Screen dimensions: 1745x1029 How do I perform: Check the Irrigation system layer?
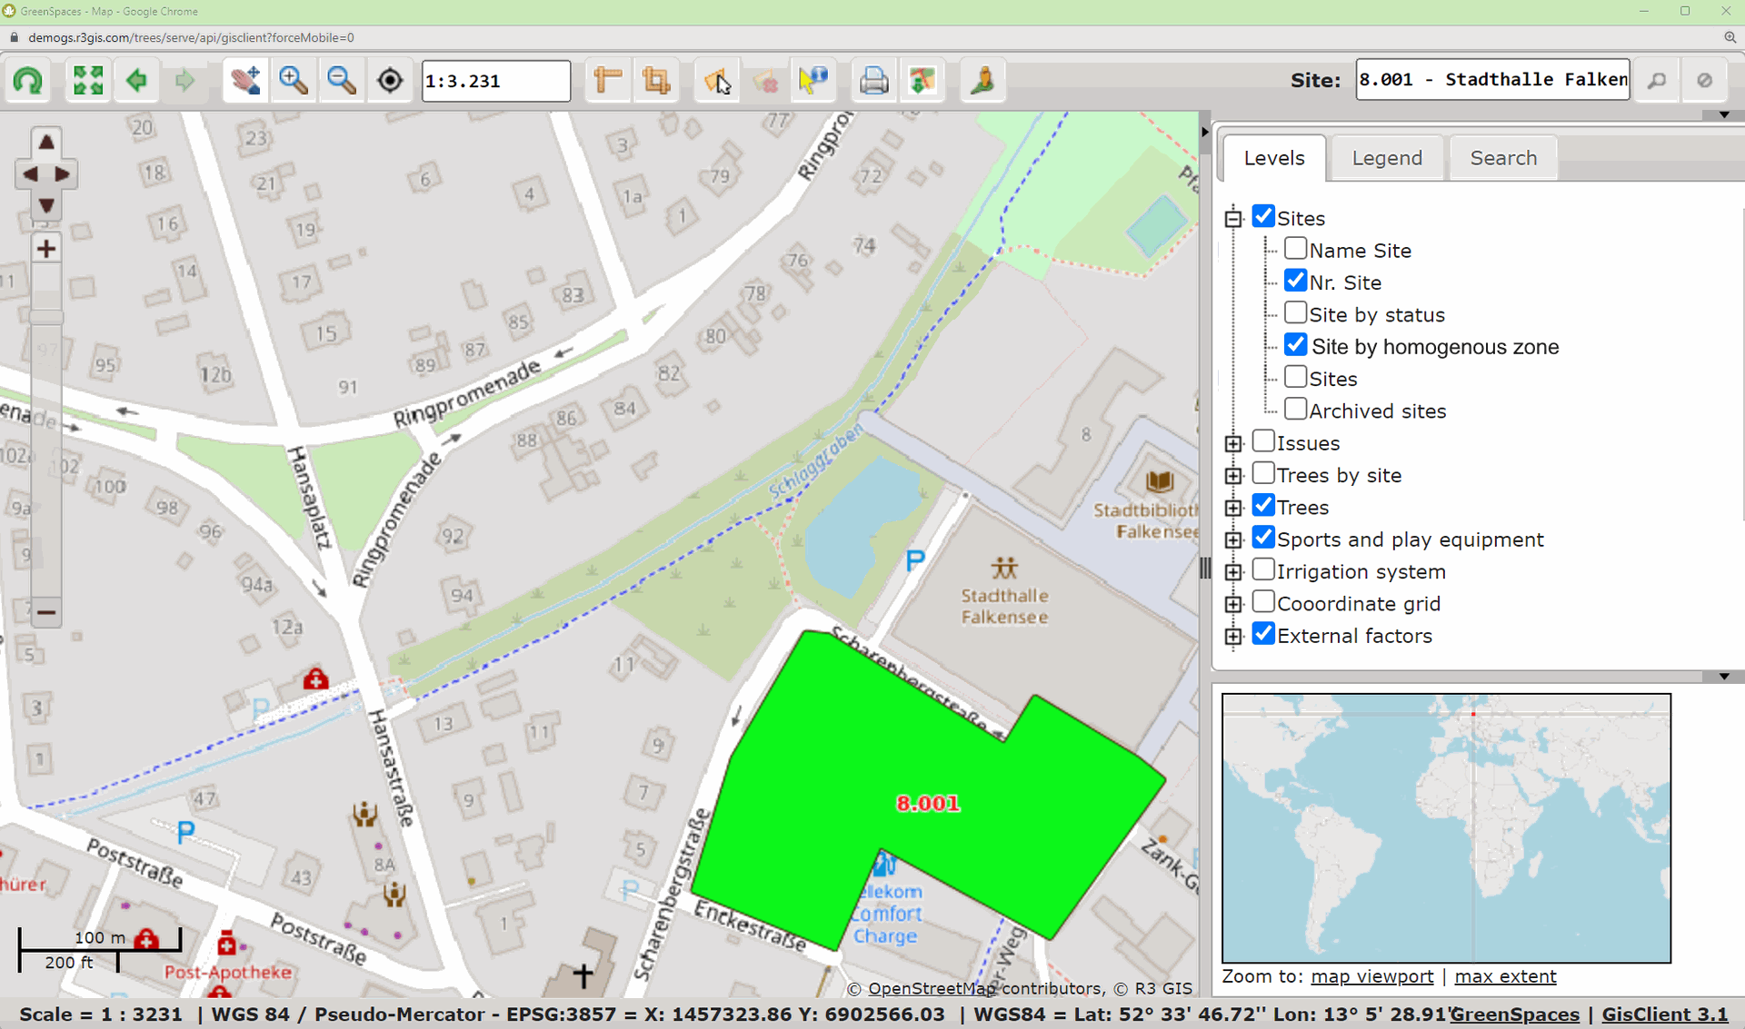point(1263,570)
